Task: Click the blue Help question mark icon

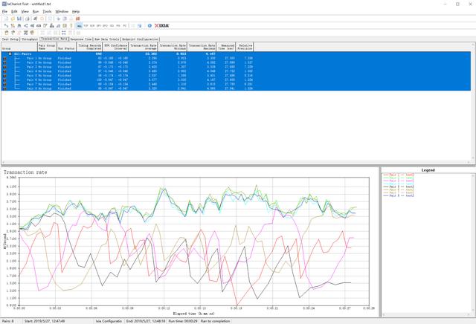Action: coord(149,25)
